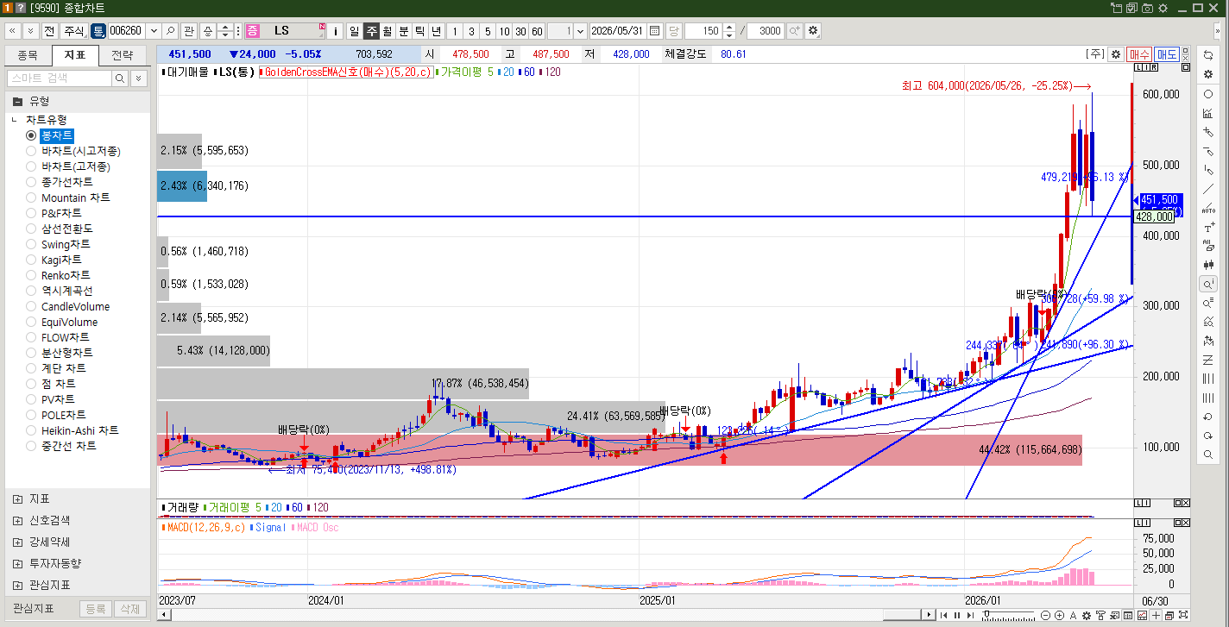Click the date field 2026/05/31
This screenshot has width=1229, height=627.
(617, 31)
